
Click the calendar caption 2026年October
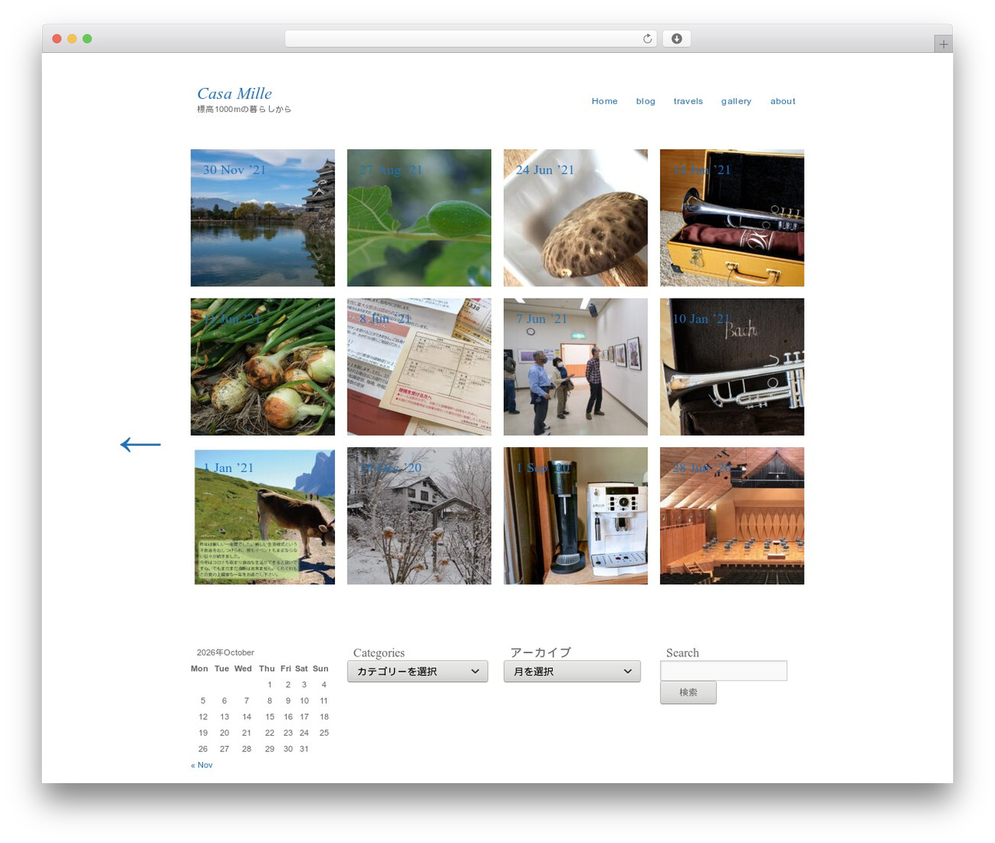coord(225,652)
